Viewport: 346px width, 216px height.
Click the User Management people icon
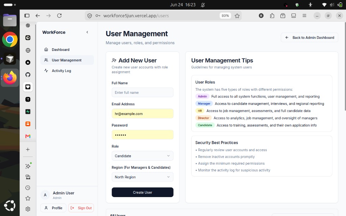tap(46, 60)
